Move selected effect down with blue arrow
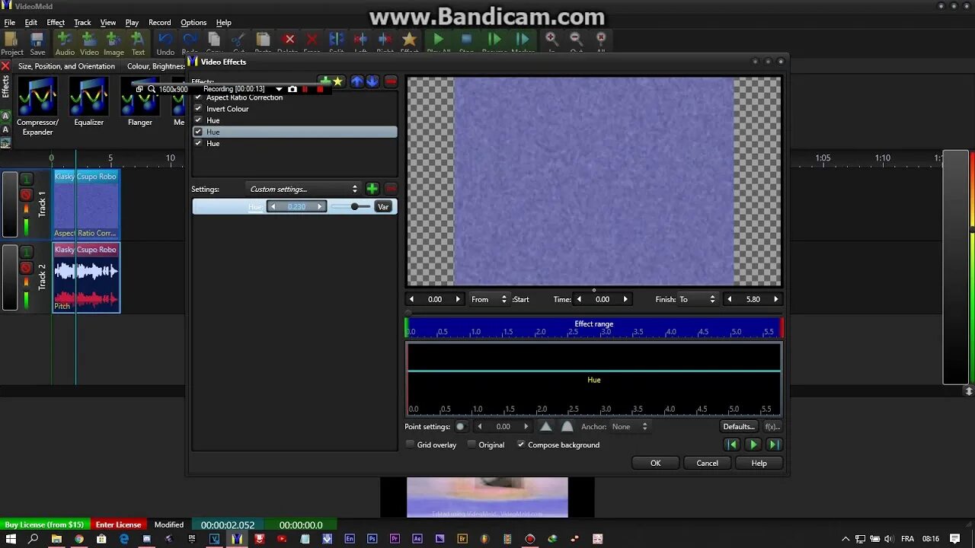This screenshot has width=975, height=548. pos(372,81)
